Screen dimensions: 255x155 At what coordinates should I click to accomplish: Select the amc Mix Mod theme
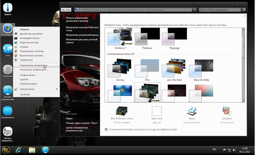[x=174, y=70]
